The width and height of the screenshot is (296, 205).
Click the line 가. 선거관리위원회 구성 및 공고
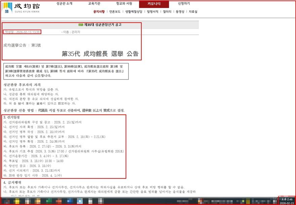42,122
